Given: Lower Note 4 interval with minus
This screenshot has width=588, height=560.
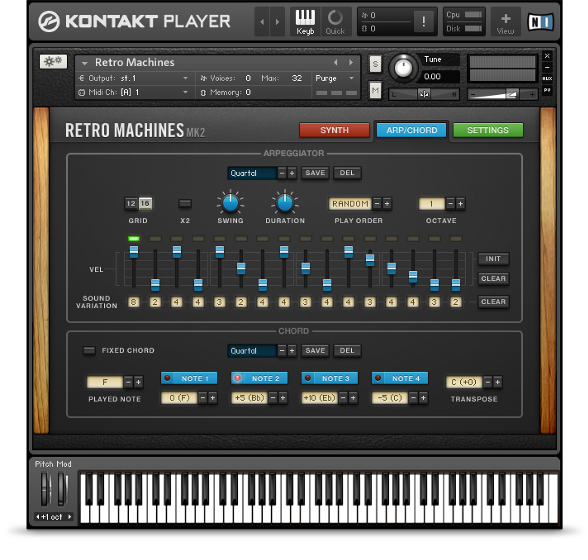Looking at the screenshot, I should [x=413, y=398].
